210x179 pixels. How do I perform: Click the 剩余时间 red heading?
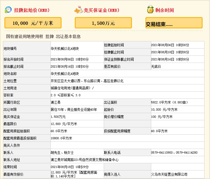[164, 10]
